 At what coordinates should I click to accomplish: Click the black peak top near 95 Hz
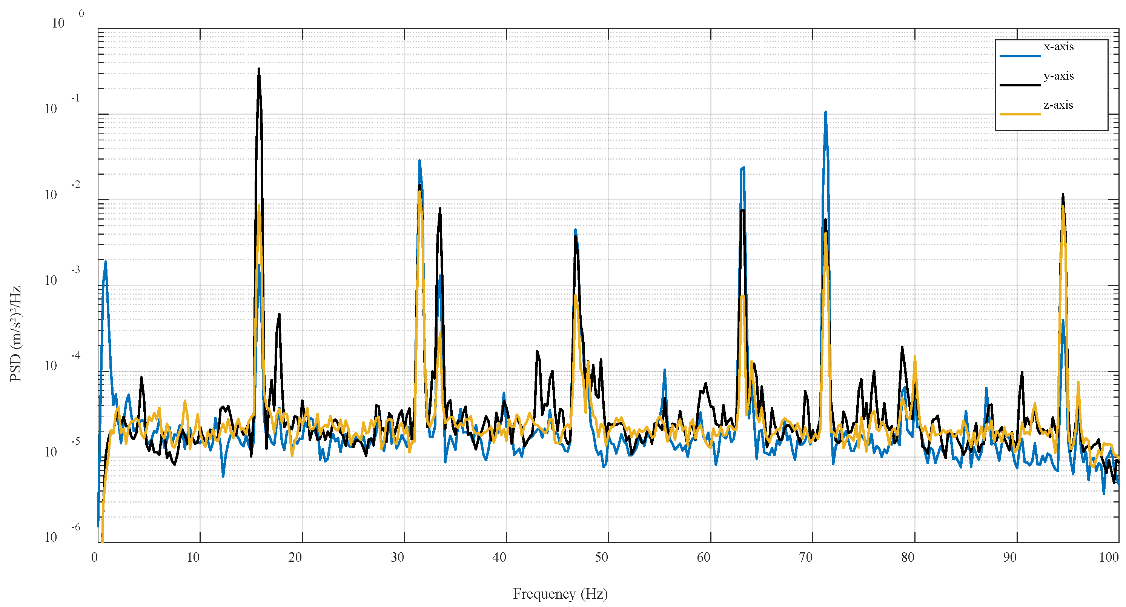1063,195
